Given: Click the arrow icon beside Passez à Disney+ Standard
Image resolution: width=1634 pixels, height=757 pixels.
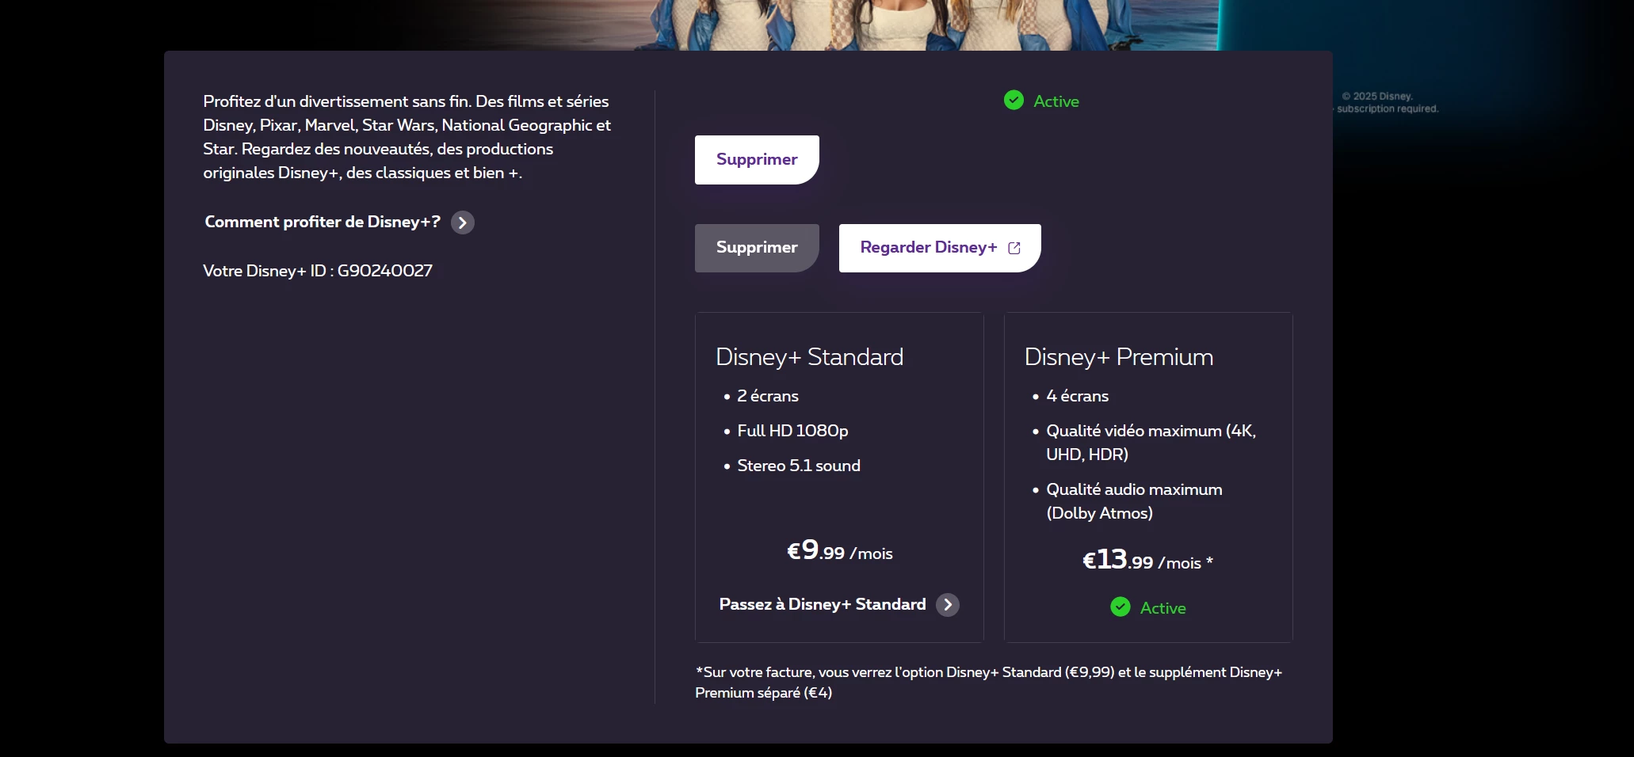Looking at the screenshot, I should (x=948, y=605).
